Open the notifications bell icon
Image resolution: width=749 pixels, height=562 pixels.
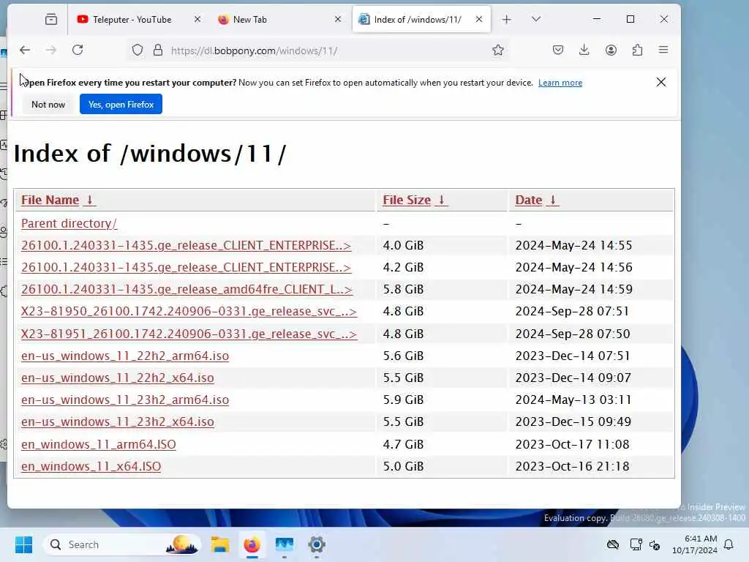(729, 544)
